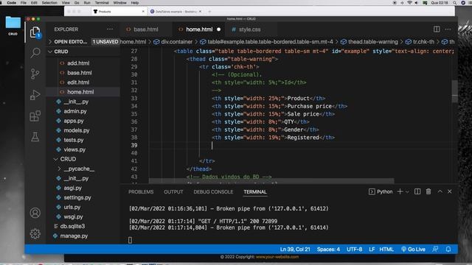Click Go Live in status bar
This screenshot has height=265, width=472.
click(x=413, y=249)
